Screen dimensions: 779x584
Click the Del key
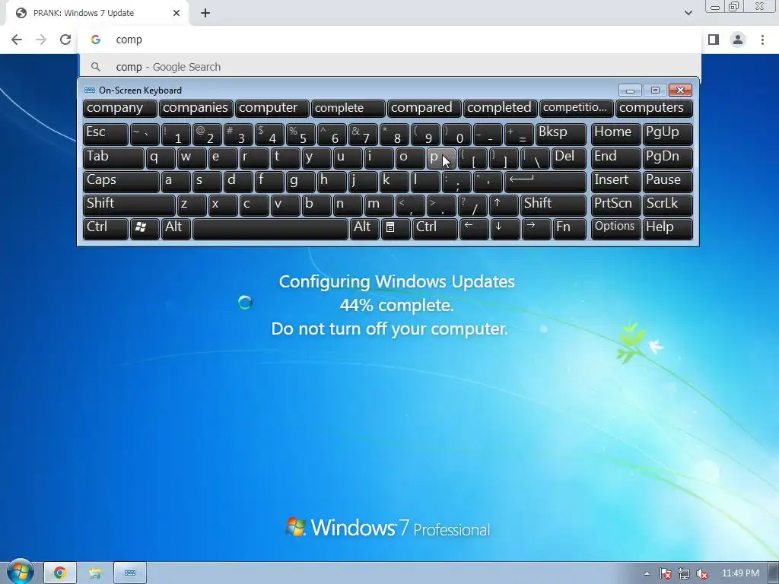click(x=568, y=158)
